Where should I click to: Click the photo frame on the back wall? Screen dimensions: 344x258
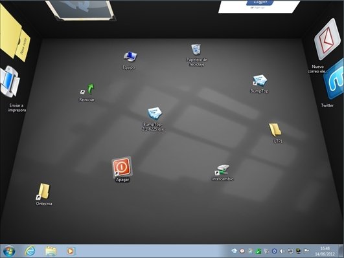click(81, 10)
